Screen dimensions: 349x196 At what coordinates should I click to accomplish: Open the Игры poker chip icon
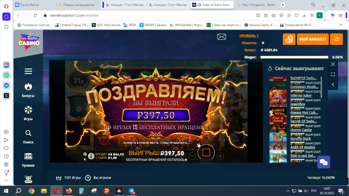point(28,110)
